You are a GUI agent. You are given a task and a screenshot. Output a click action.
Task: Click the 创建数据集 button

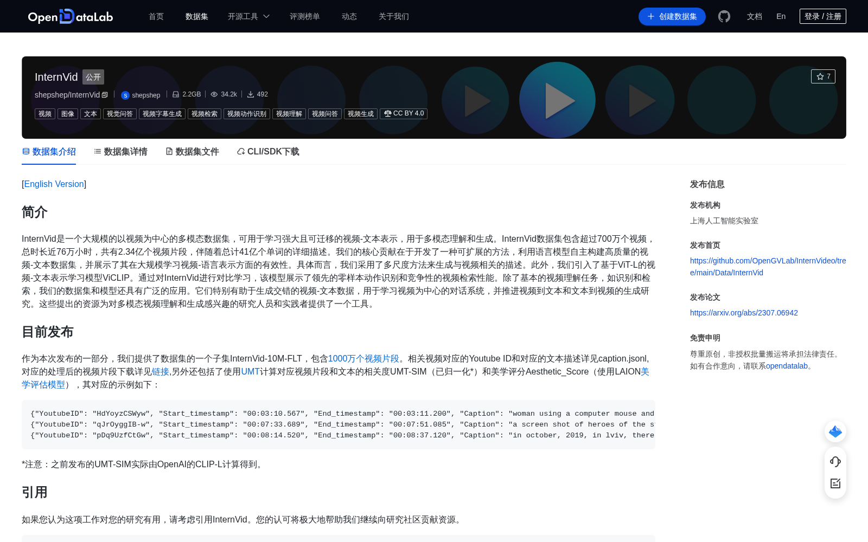(x=672, y=16)
